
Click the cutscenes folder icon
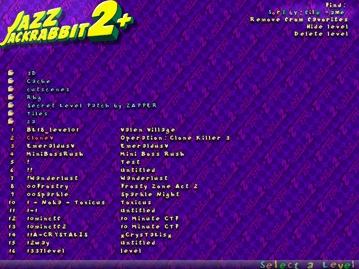[11, 89]
